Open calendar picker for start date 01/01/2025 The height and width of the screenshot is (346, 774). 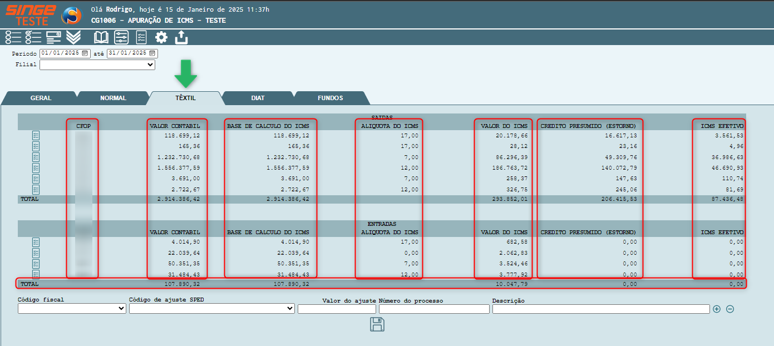coord(85,53)
